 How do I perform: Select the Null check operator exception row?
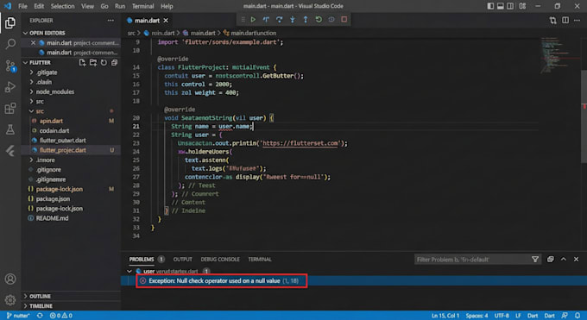click(x=354, y=280)
